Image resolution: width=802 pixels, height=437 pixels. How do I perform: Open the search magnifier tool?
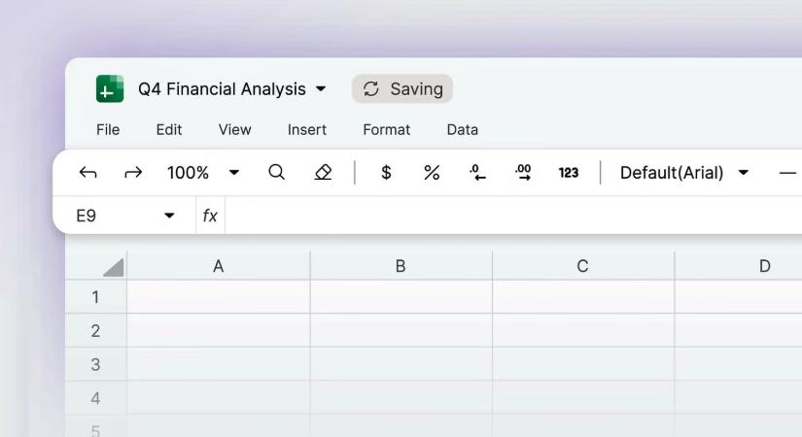click(276, 172)
